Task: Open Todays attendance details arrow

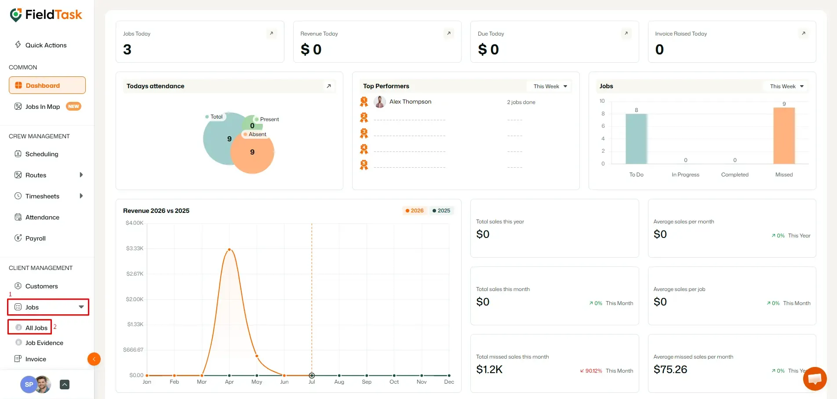Action: pos(329,86)
